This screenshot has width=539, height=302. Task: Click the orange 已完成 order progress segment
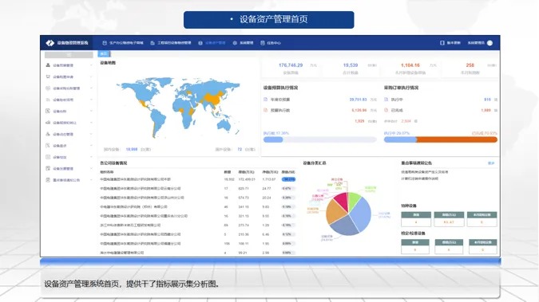point(457,139)
